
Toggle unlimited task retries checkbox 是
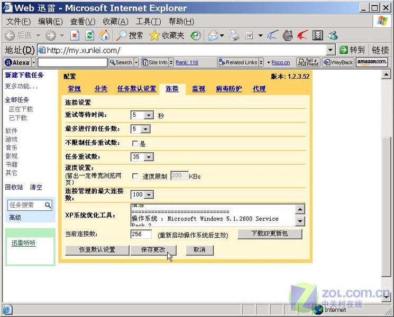point(135,143)
